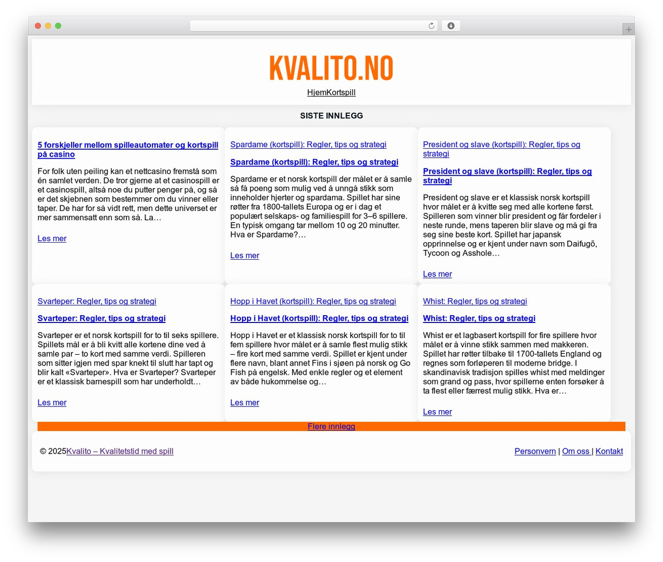Click the yellow minimize window button

[x=48, y=26]
